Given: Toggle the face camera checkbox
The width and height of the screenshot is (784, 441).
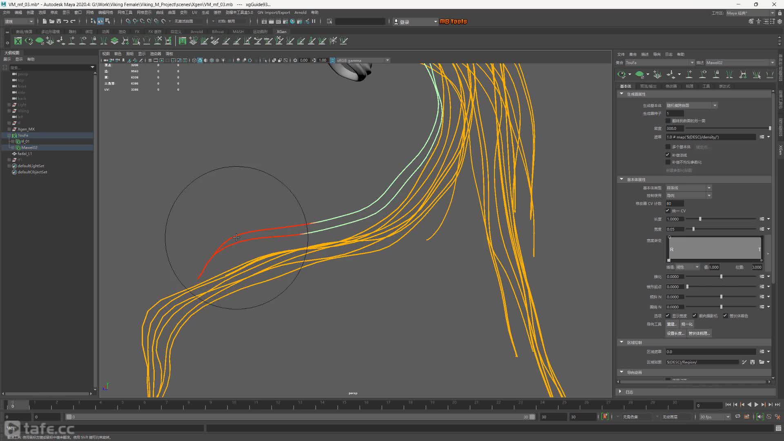Looking at the screenshot, I should (x=695, y=316).
